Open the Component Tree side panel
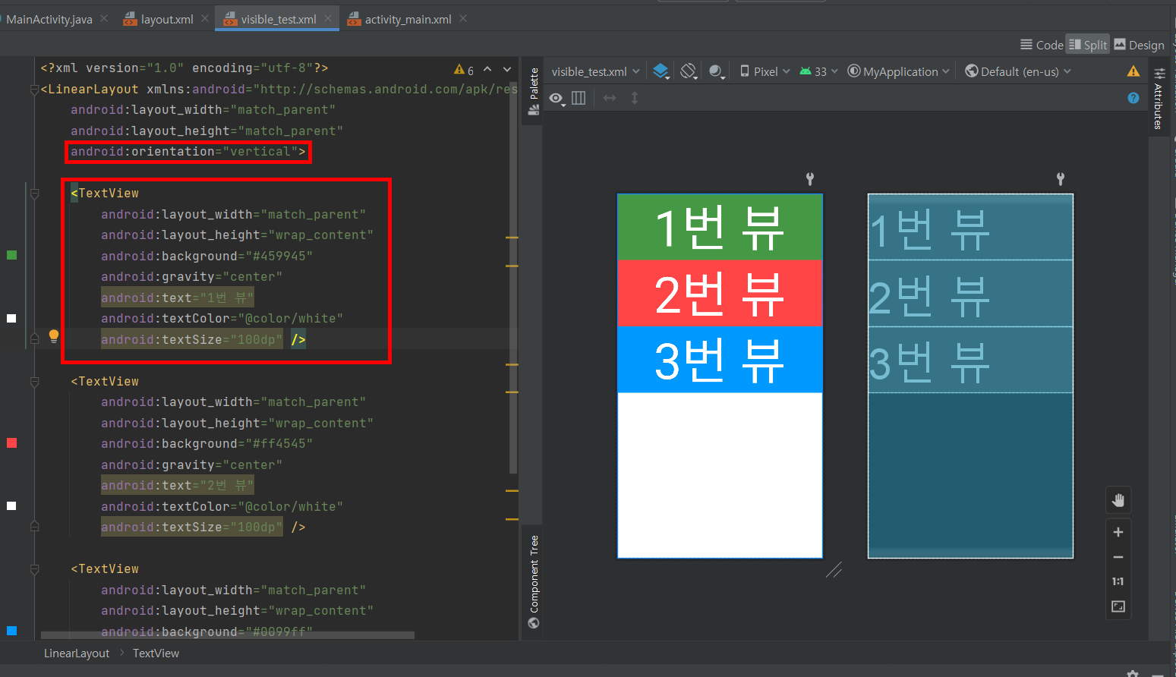 coord(534,581)
